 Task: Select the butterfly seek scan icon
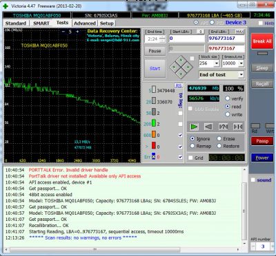pos(237,127)
